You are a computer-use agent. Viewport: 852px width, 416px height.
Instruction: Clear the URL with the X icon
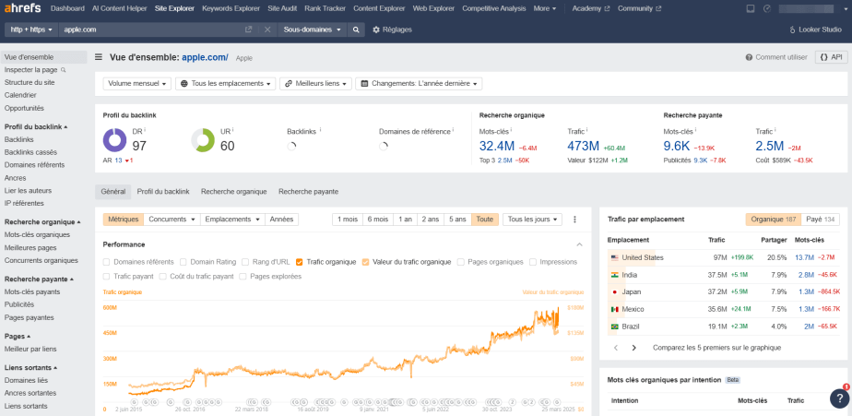tap(267, 30)
